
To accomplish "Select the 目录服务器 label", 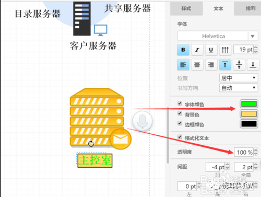I will 38,14.
